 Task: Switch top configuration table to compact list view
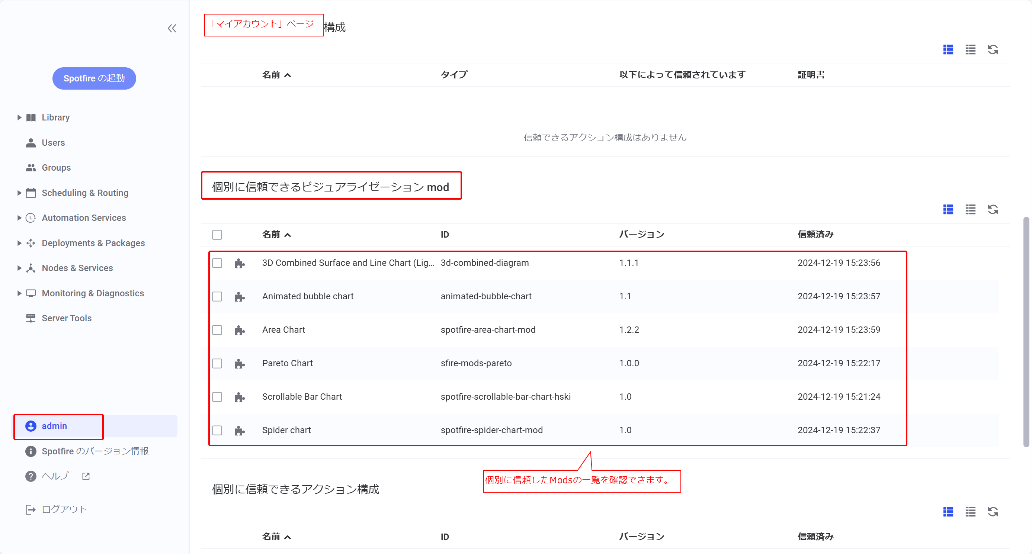(x=970, y=49)
